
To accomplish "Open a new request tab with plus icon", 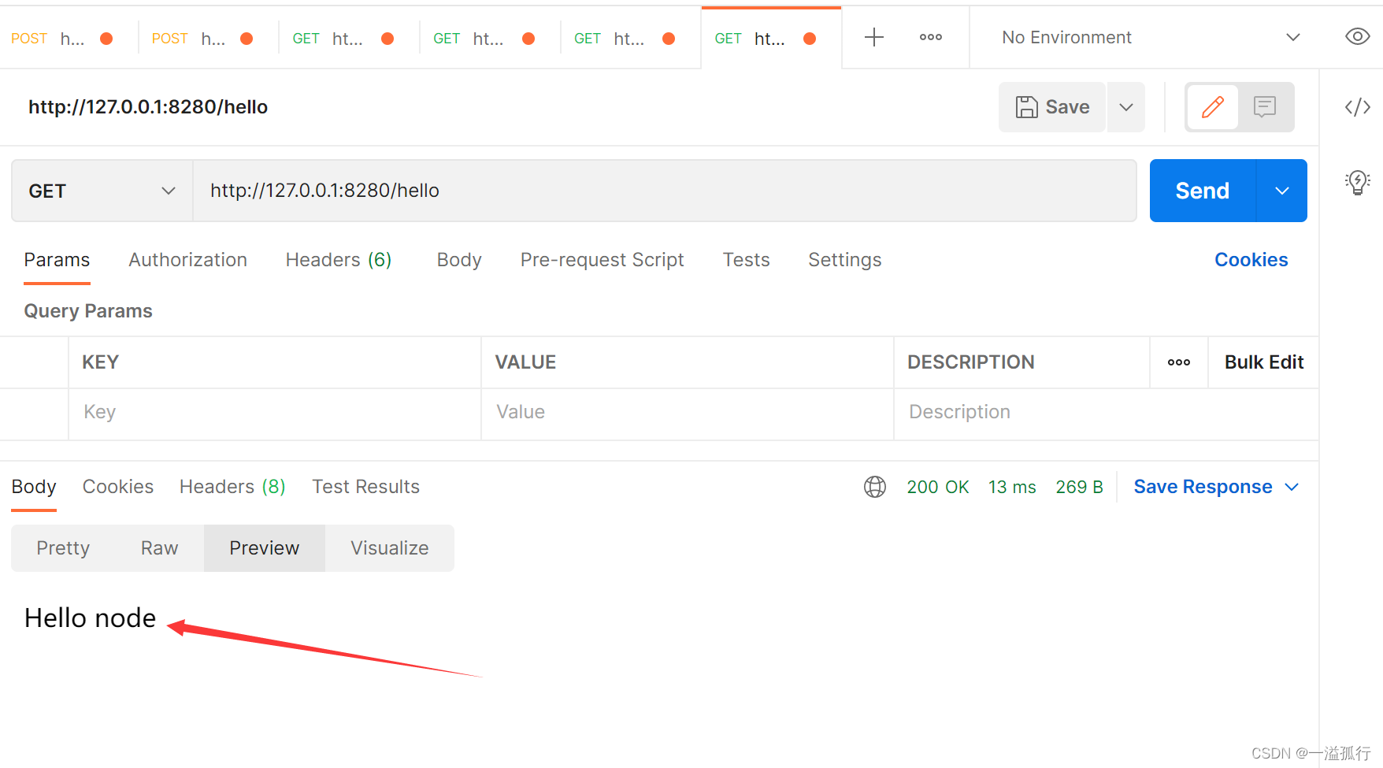I will click(x=874, y=37).
